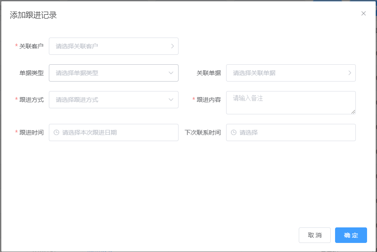This screenshot has width=377, height=252.
Task: Pick a date in 请选择本次跟进日期 field
Action: pos(113,132)
